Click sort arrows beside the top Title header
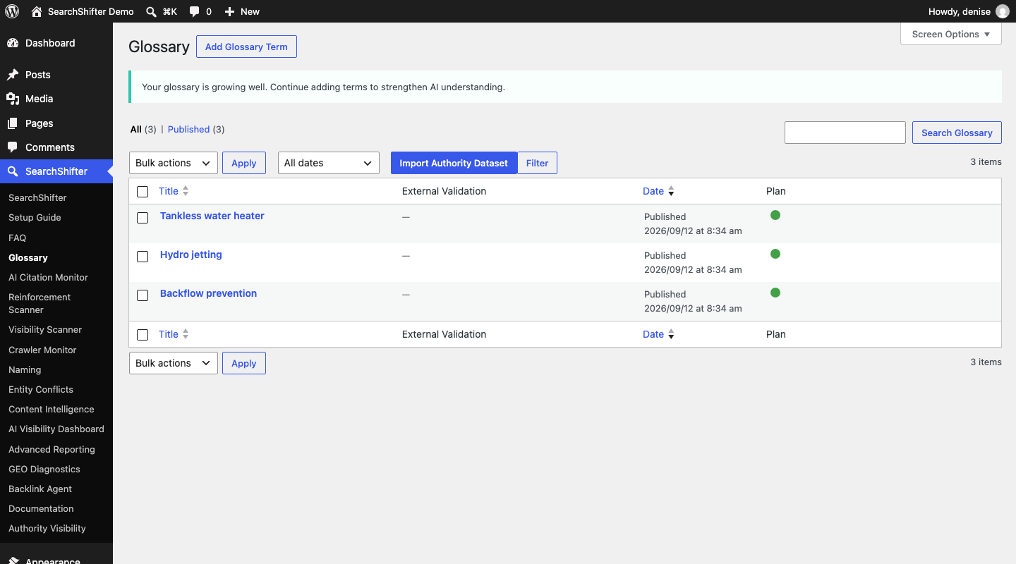This screenshot has width=1016, height=564. (x=186, y=191)
